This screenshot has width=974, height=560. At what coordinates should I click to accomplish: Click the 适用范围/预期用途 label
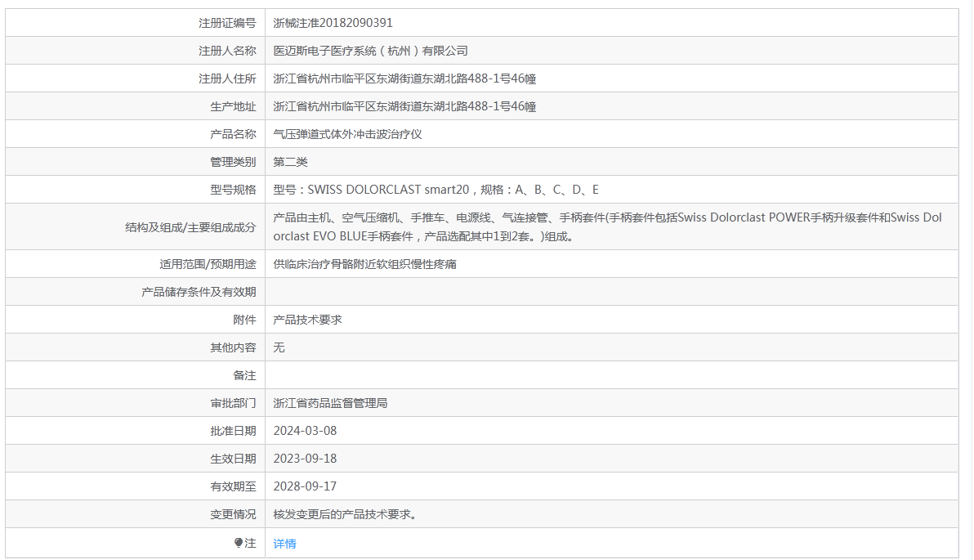click(208, 264)
